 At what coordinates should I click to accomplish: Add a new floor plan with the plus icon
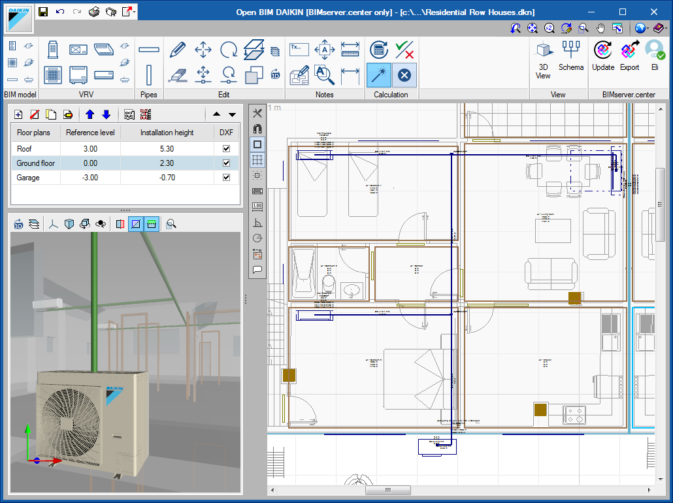pyautogui.click(x=18, y=114)
